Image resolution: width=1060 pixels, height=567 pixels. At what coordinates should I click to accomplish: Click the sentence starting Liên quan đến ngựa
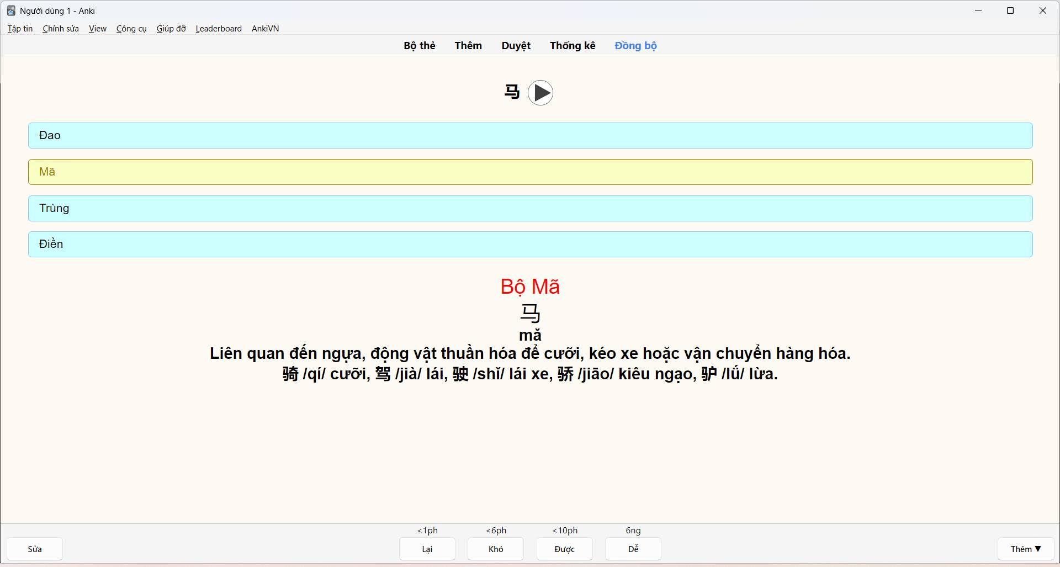click(x=530, y=354)
